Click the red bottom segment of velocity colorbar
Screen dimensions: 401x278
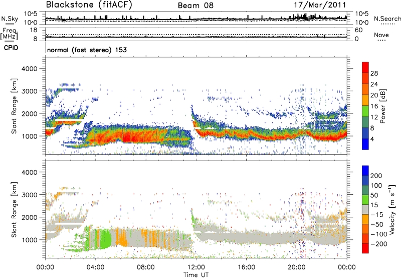[x=365, y=248]
